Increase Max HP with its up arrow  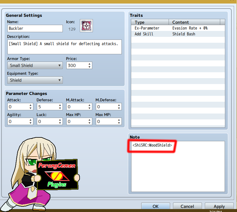coord(90,120)
